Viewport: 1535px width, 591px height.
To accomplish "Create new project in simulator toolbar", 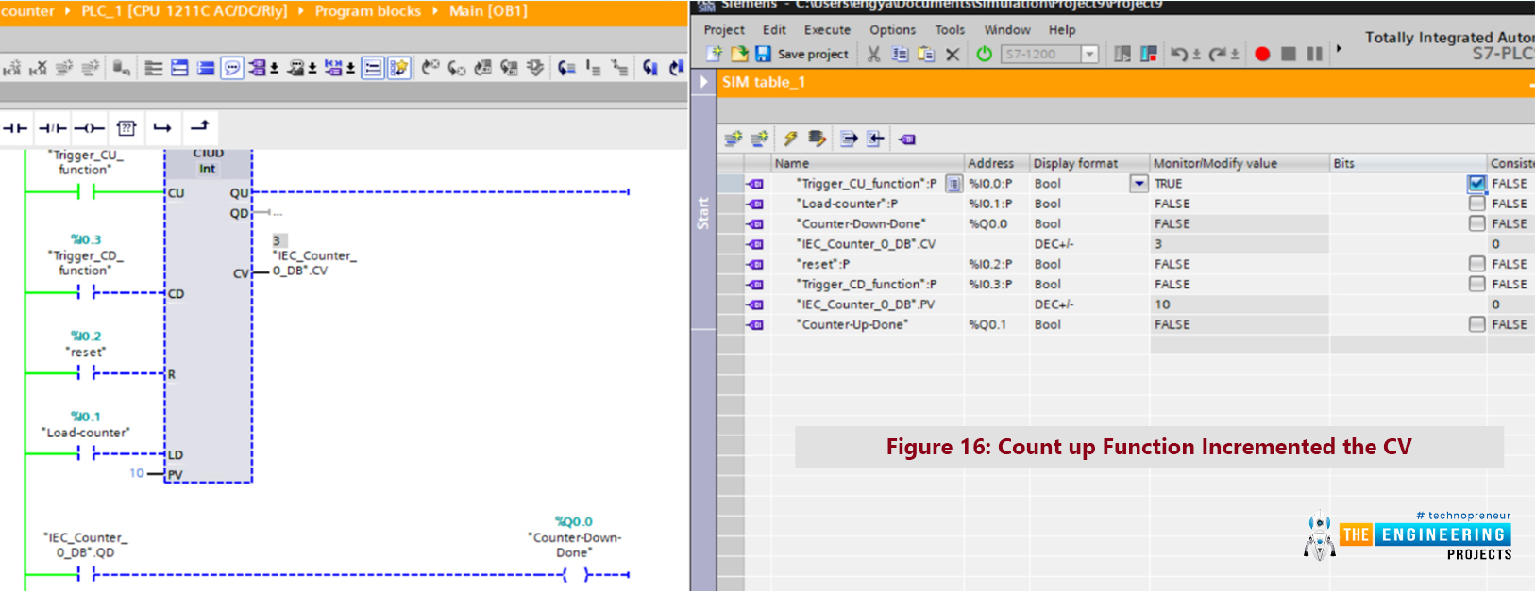I will [x=715, y=54].
